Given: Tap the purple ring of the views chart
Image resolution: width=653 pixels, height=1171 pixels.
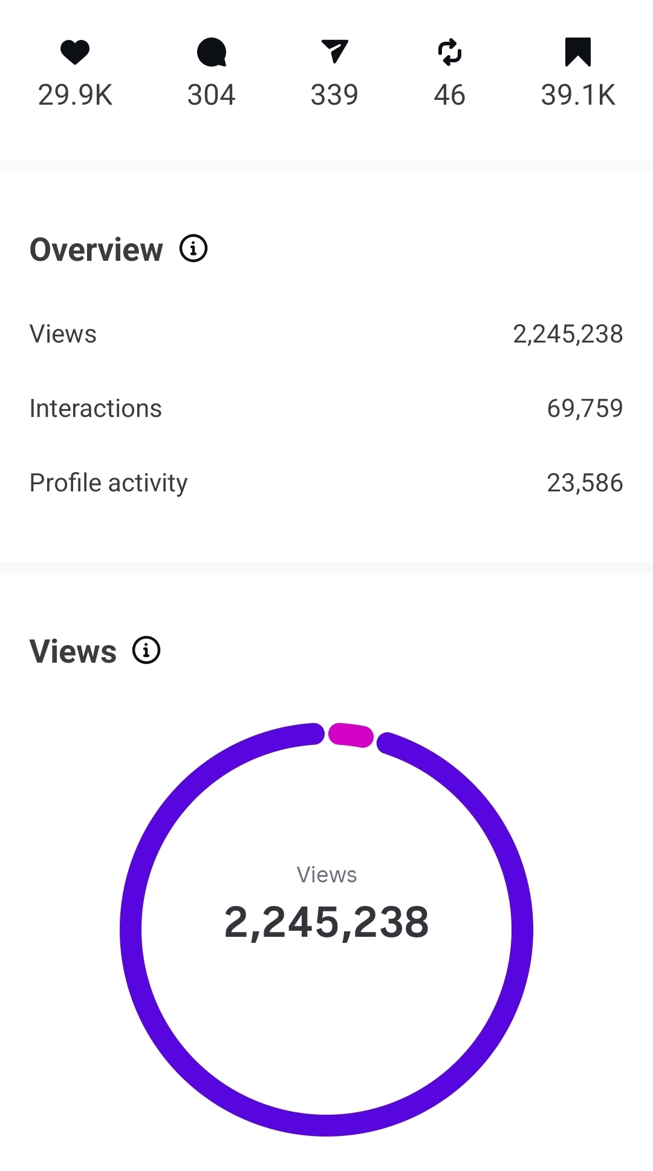Looking at the screenshot, I should click(x=131, y=929).
